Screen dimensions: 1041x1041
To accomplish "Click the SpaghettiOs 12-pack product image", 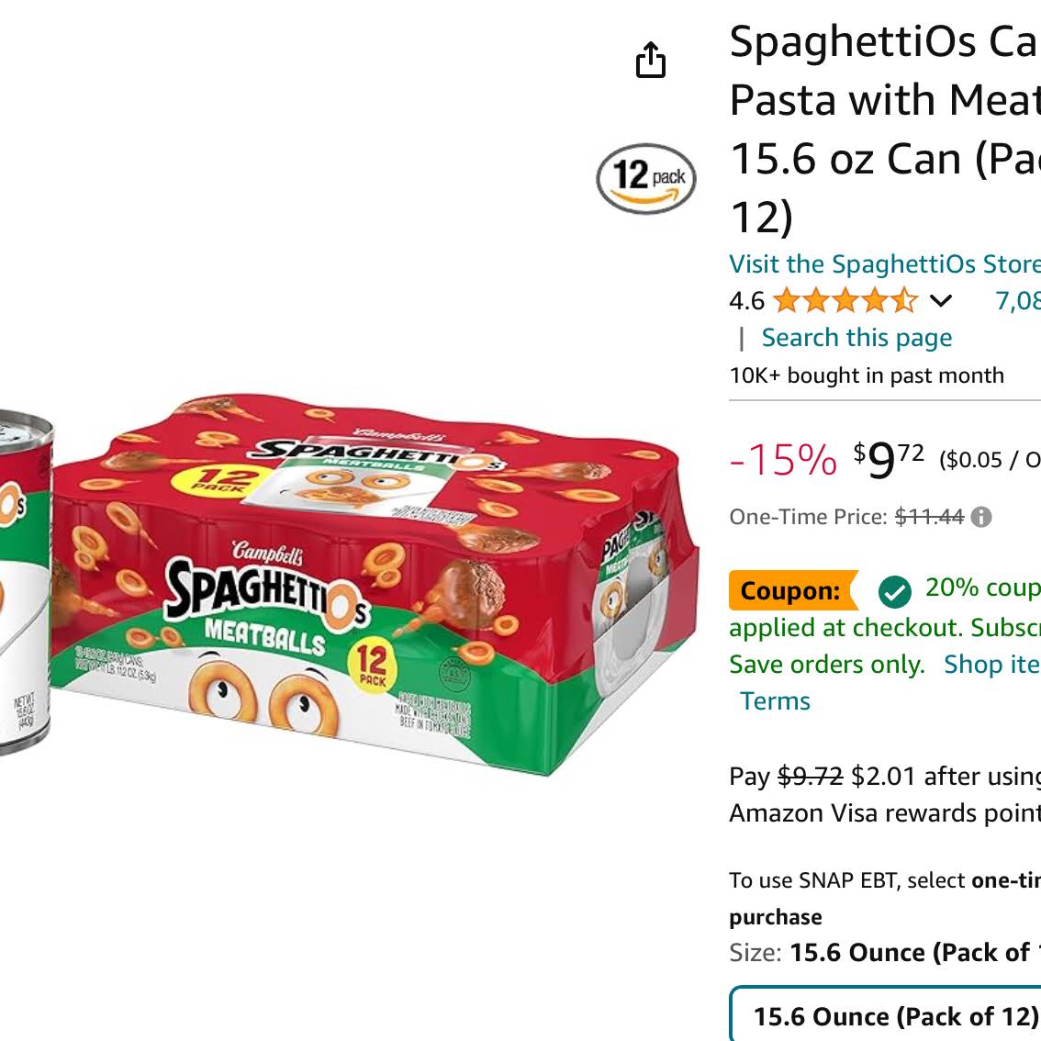I will (374, 584).
